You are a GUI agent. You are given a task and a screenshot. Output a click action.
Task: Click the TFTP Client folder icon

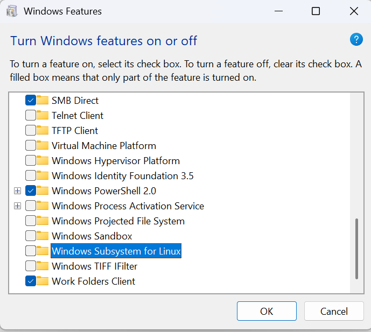[x=43, y=130]
